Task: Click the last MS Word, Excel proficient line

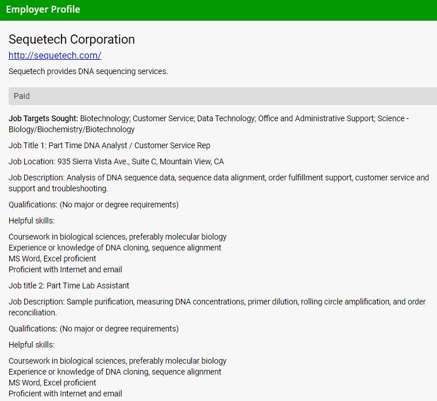Action: pos(52,383)
